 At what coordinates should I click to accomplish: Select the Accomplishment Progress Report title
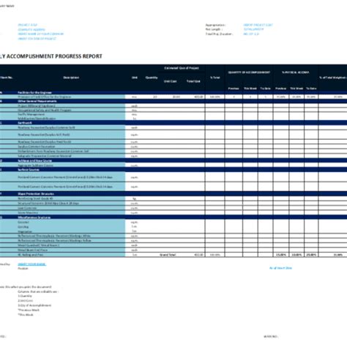(51, 56)
